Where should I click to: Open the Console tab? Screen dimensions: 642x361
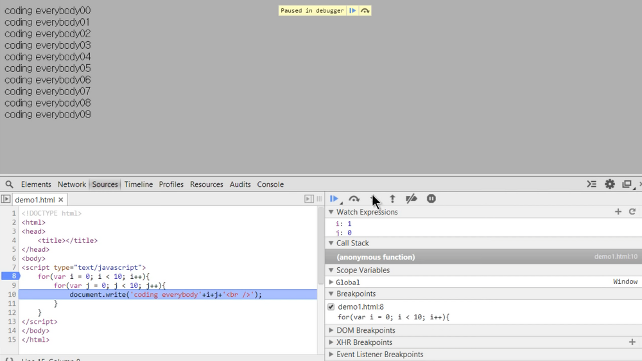[270, 184]
